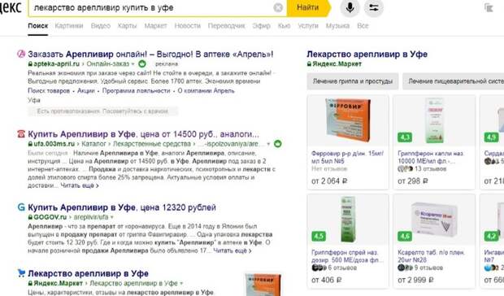This screenshot has width=504, height=296.
Task: Open the Поиск товаров sitelink
Action: (49, 90)
